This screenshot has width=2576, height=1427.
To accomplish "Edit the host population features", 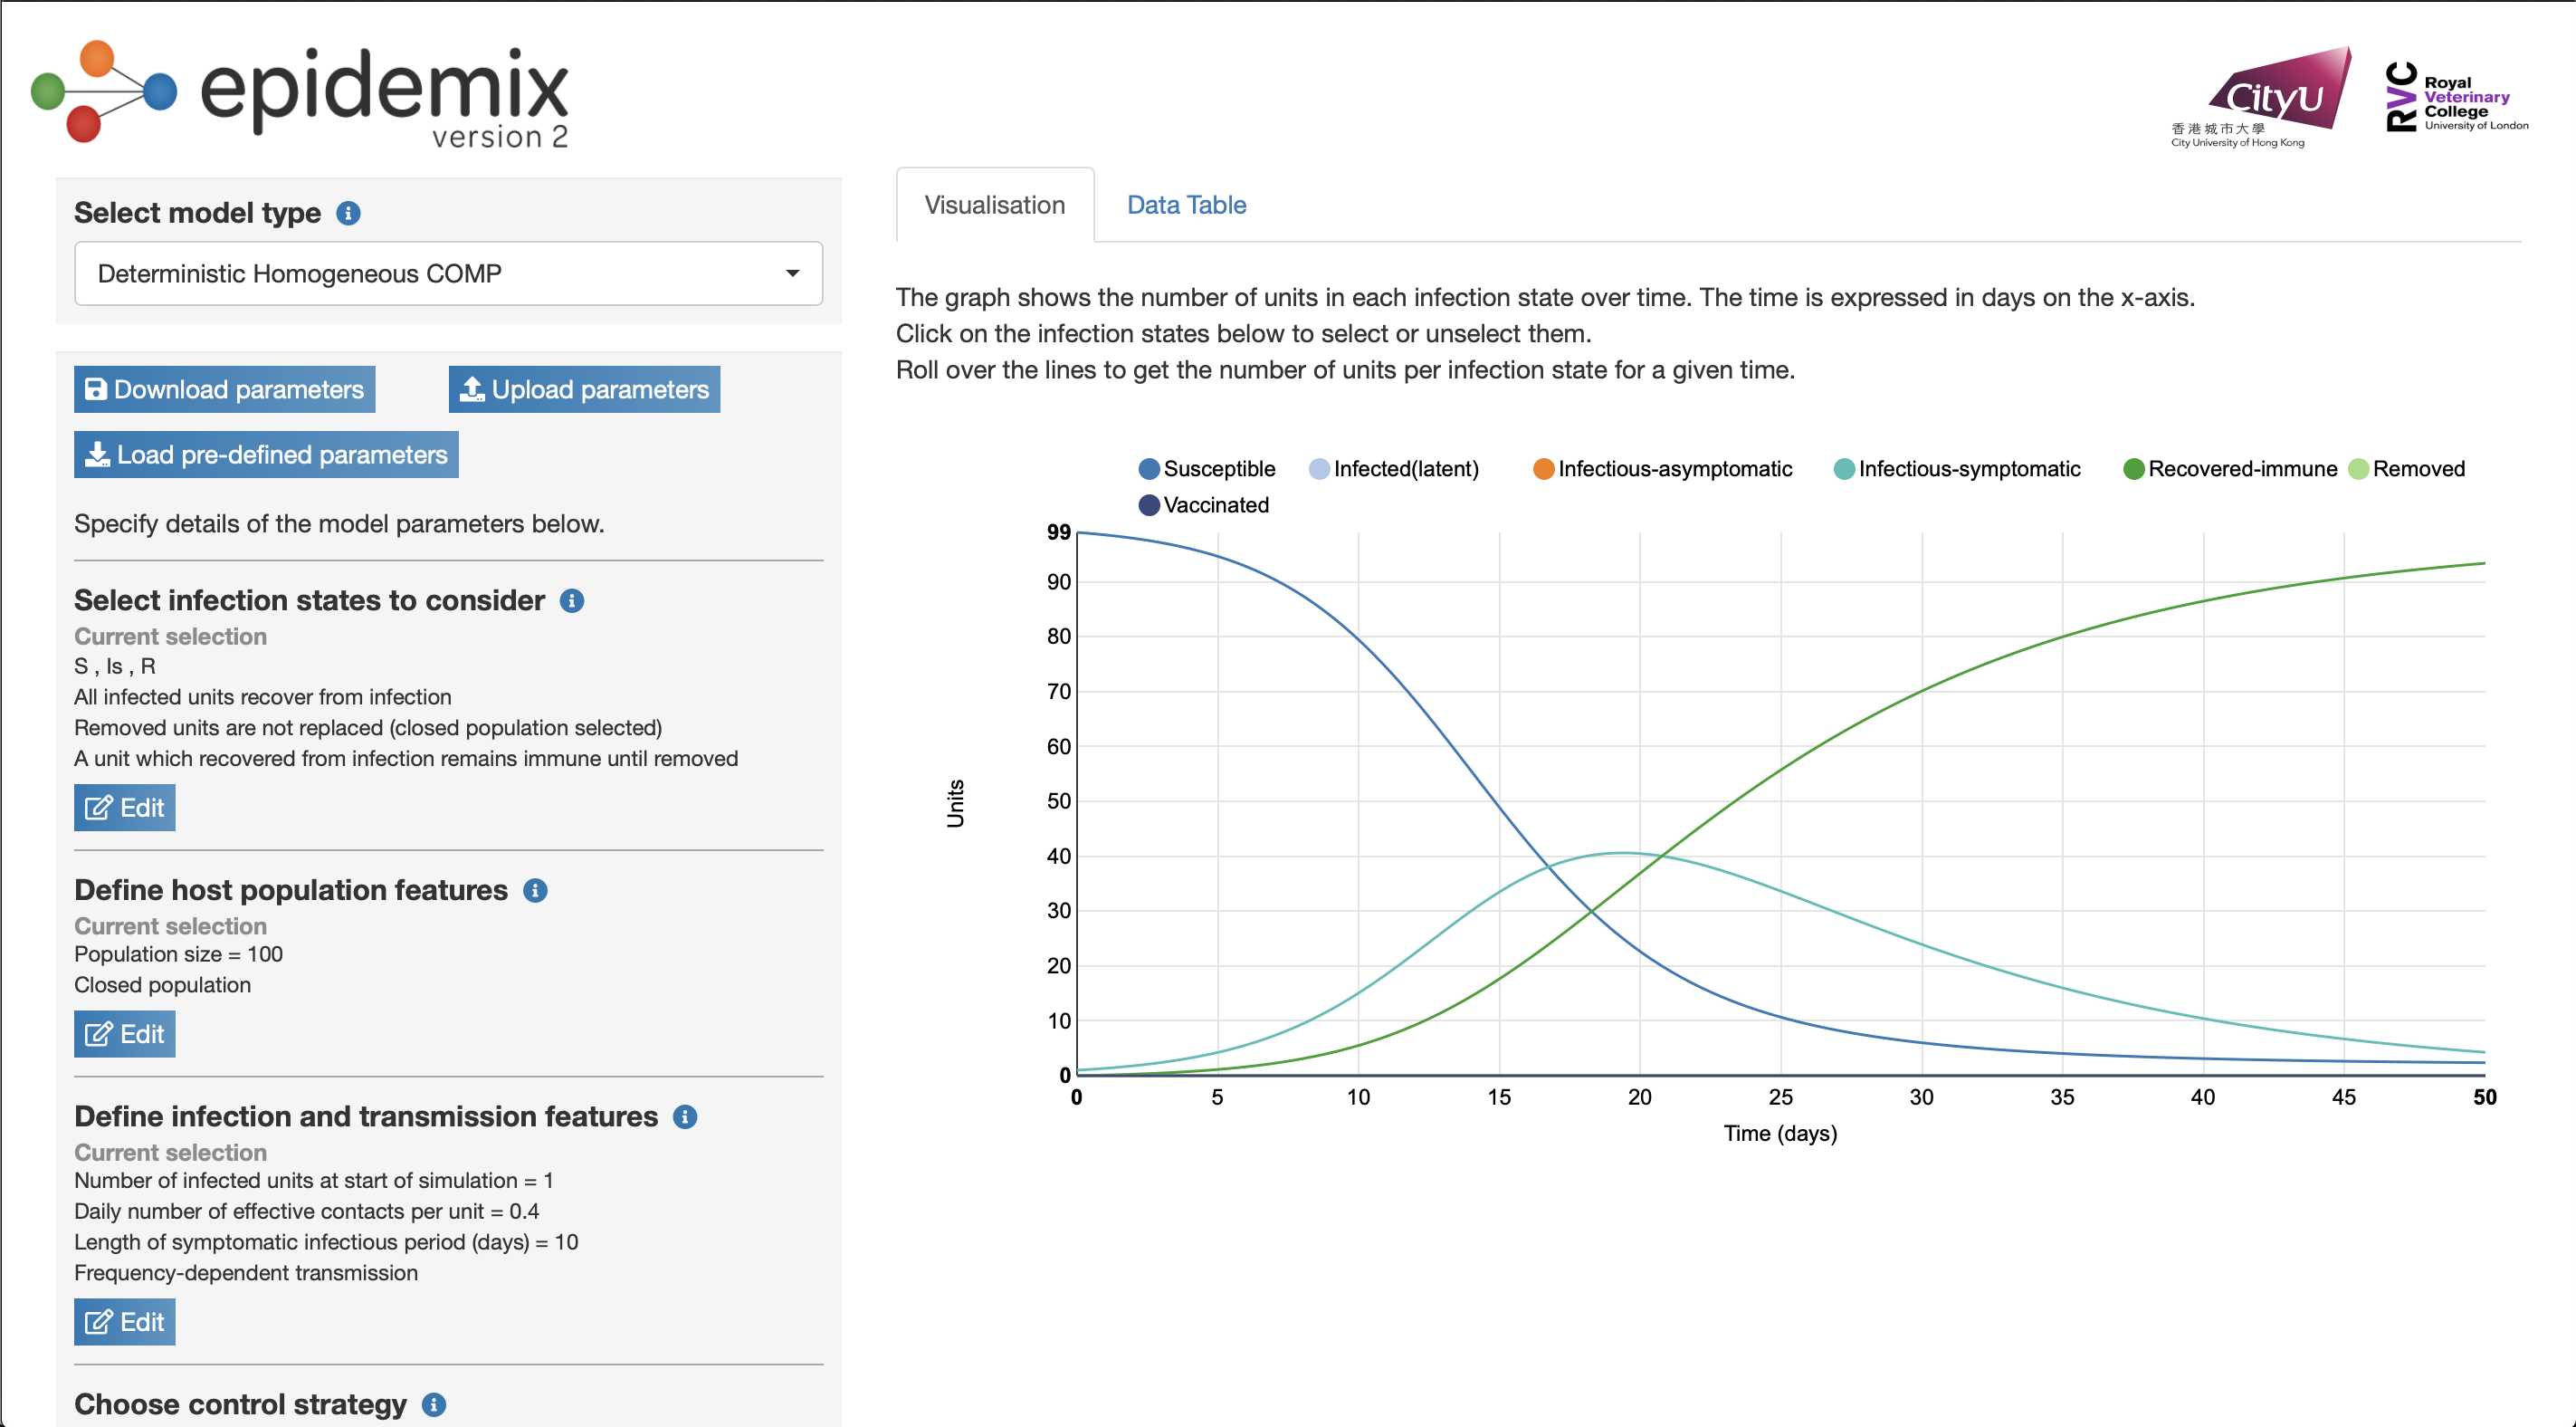I will point(125,1034).
